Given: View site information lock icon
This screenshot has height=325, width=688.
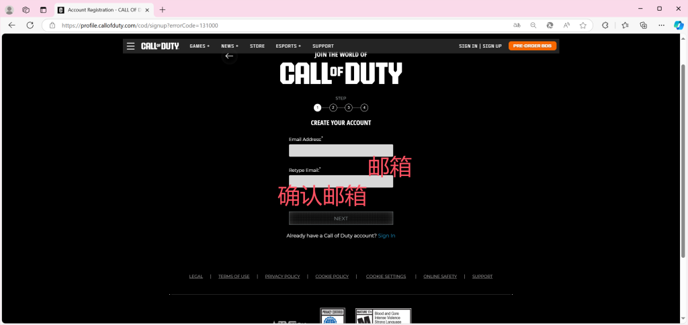Looking at the screenshot, I should (x=52, y=26).
